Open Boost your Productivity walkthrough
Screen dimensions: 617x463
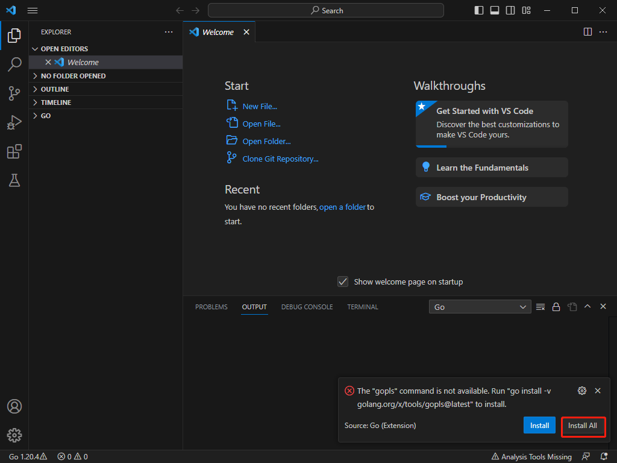[x=492, y=197]
